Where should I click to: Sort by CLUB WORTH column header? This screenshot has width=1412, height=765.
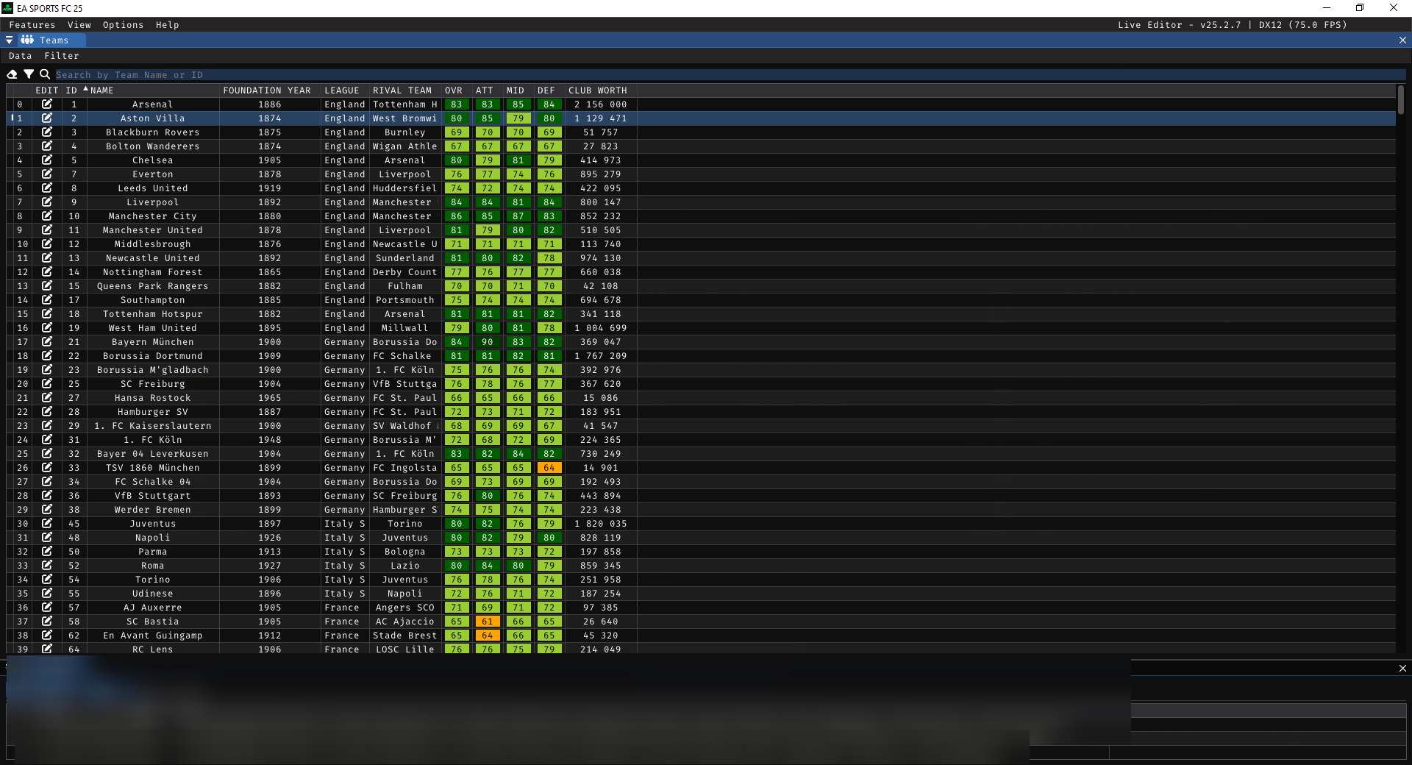(x=598, y=90)
